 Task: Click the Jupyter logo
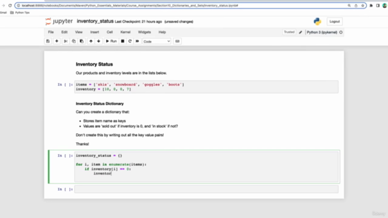[59, 22]
